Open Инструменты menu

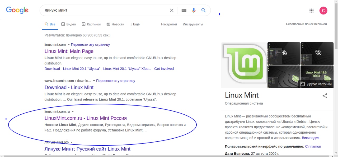click(193, 24)
